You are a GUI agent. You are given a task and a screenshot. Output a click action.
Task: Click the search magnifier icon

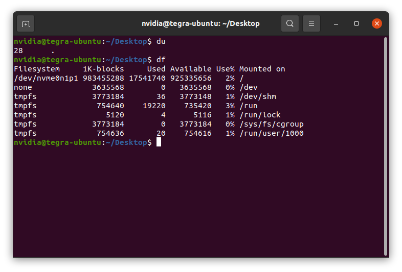(290, 23)
